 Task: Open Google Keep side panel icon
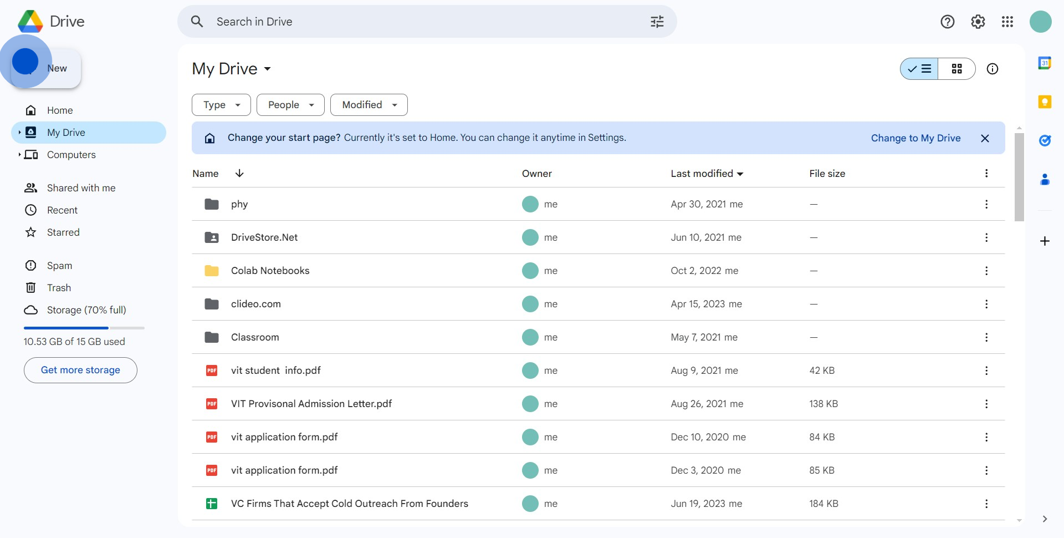pyautogui.click(x=1045, y=102)
